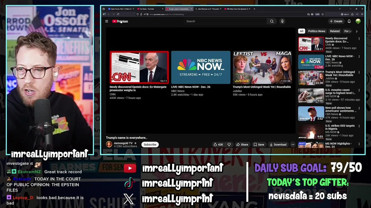Screen dimensions: 371x208
Task: Click the YouTube Premium logo
Action: pyautogui.click(x=120, y=21)
